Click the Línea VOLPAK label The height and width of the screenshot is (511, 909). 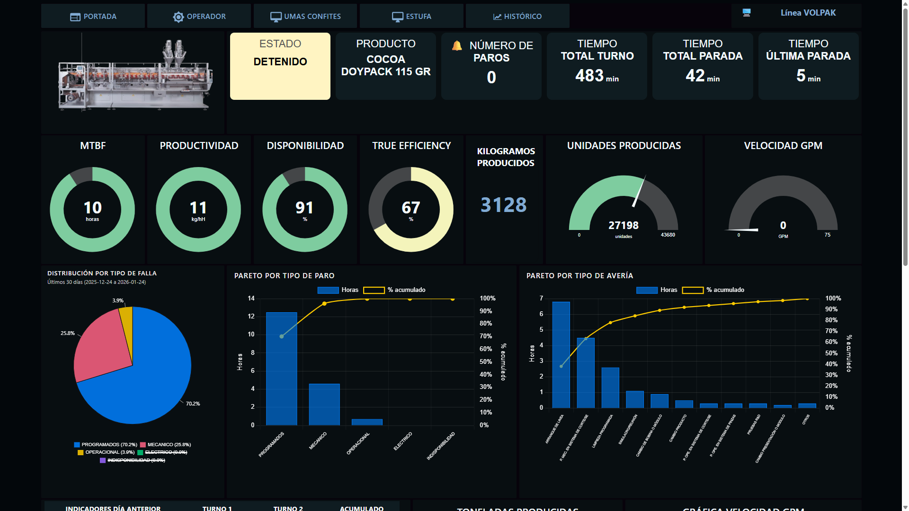coord(808,13)
